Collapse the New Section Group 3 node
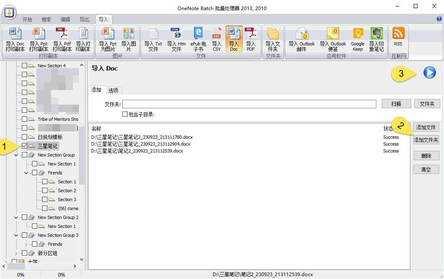 pos(16,235)
